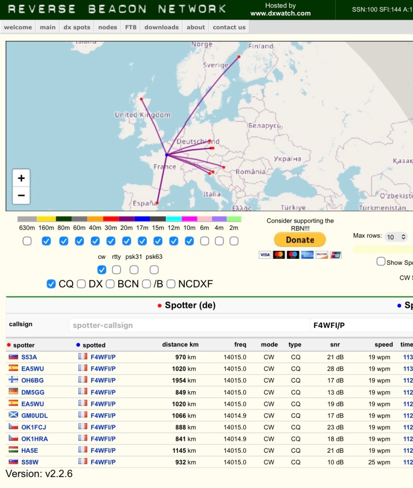The height and width of the screenshot is (488, 413).
Task: Click the Slovenian flag icon beside S53A
Action: pos(13,357)
